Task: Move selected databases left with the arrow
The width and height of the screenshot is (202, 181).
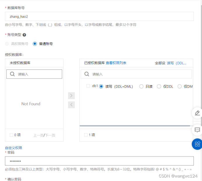Action: coord(71,105)
